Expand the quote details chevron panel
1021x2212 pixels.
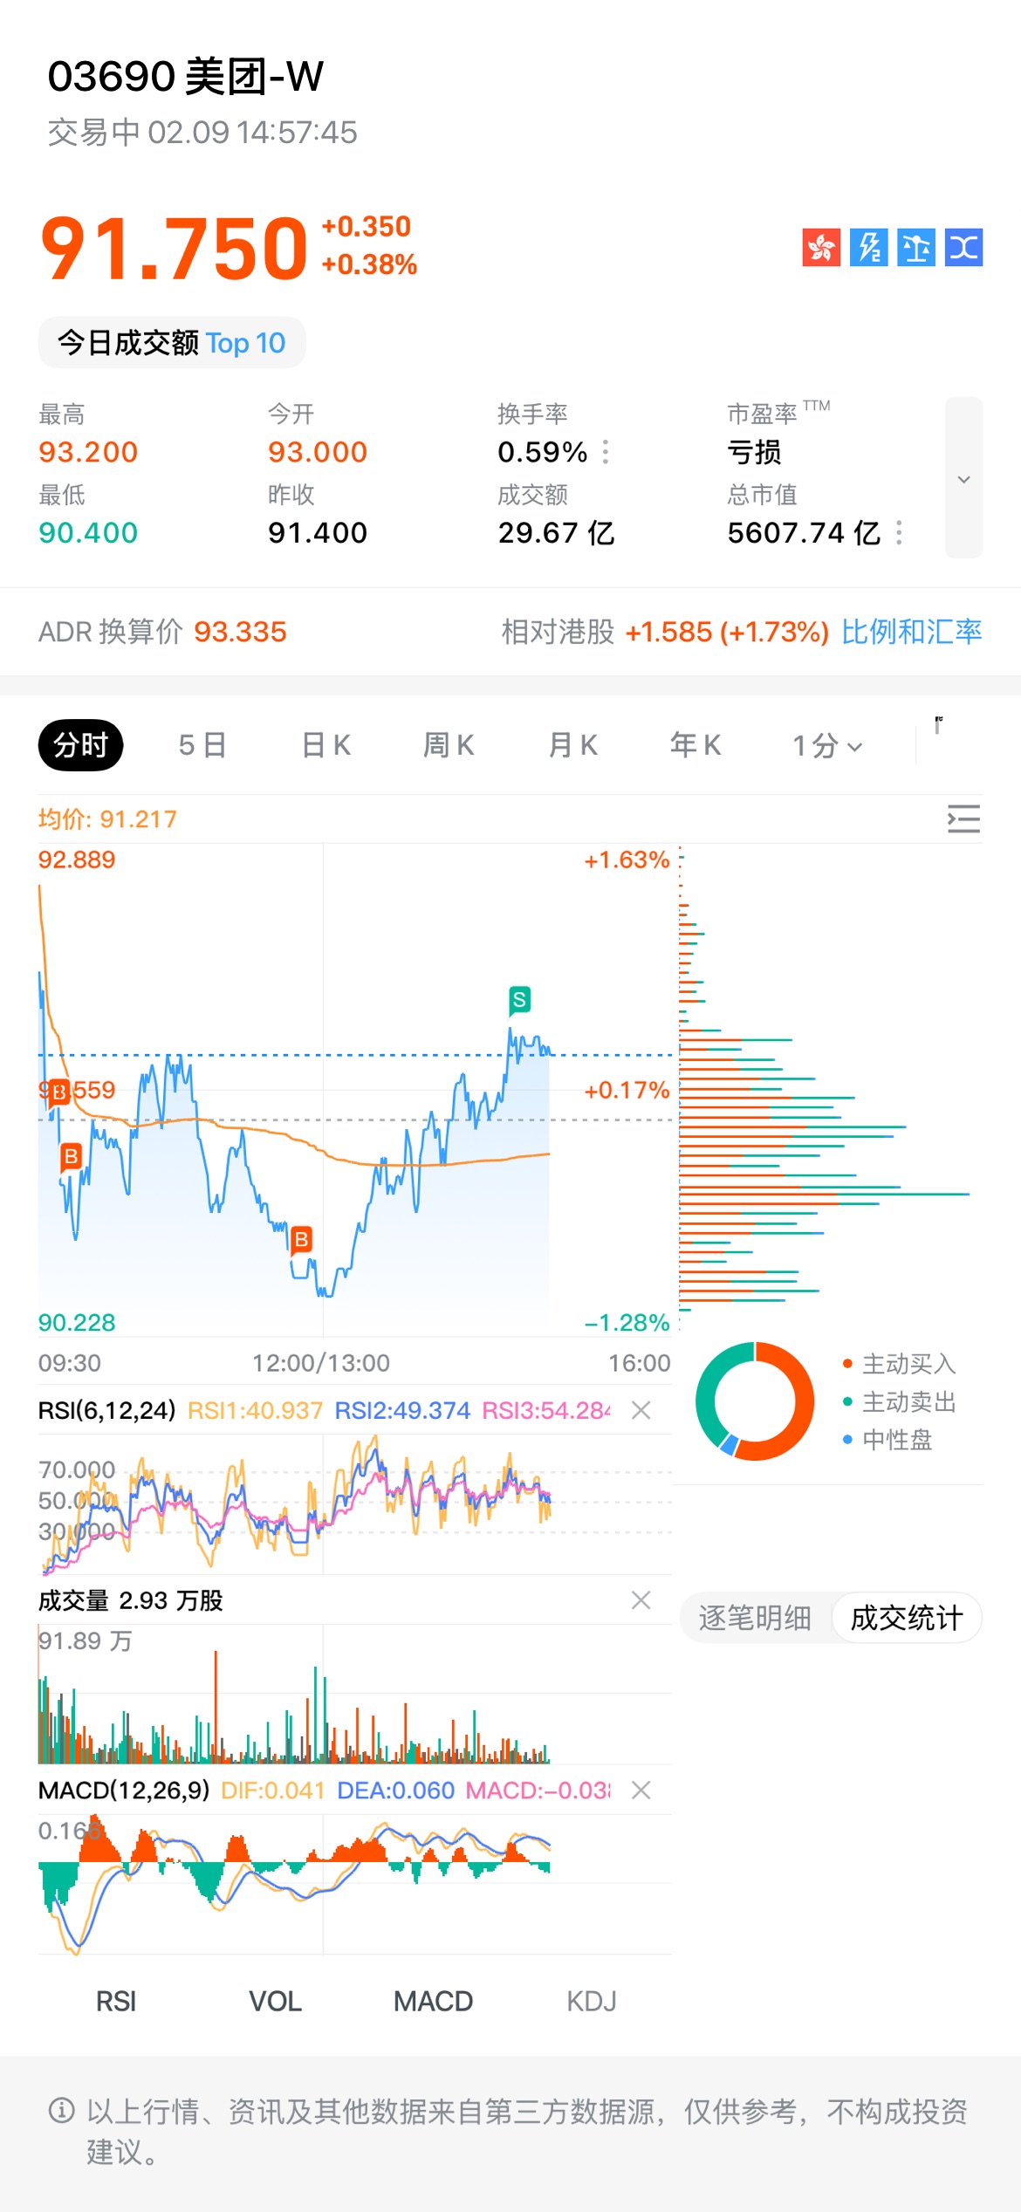[963, 478]
